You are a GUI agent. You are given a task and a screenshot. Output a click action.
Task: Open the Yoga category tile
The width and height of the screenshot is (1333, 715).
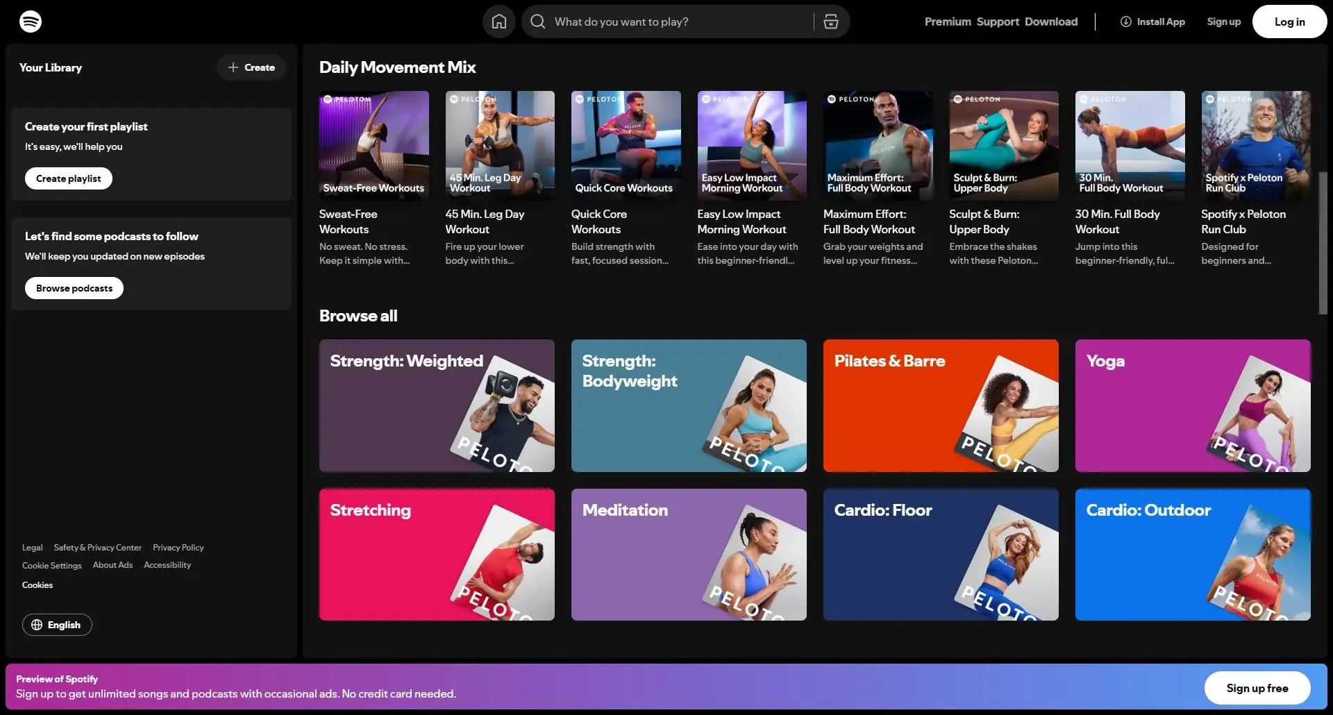click(x=1193, y=405)
